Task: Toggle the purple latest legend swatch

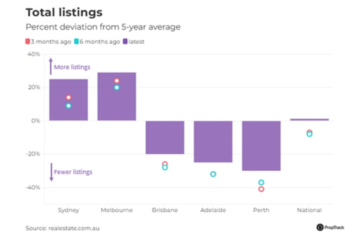Action: 126,42
